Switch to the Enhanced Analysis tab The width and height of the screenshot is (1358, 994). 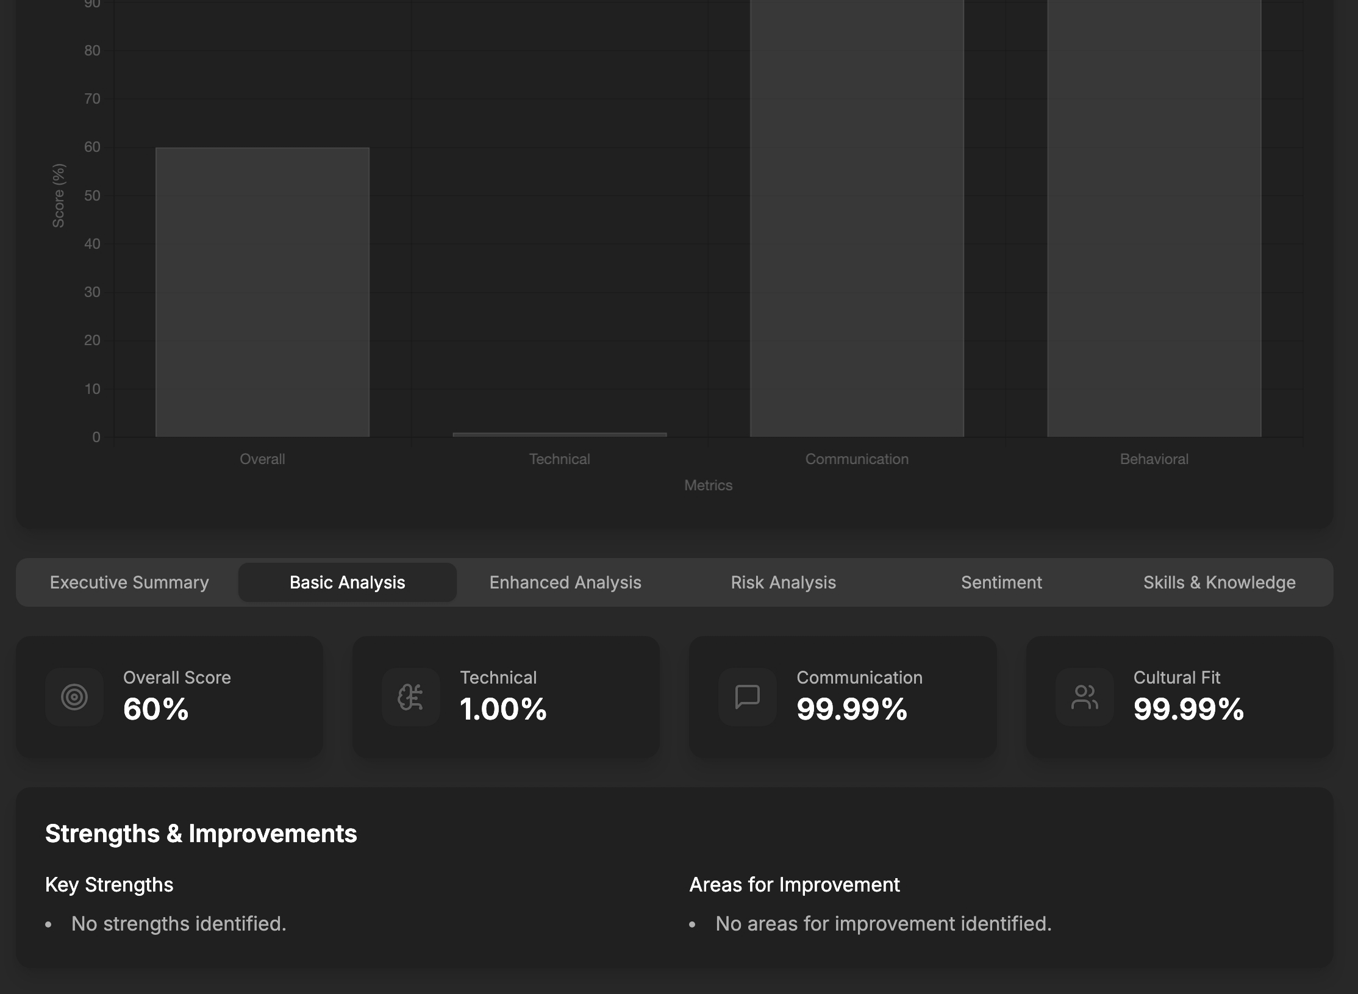(x=565, y=582)
